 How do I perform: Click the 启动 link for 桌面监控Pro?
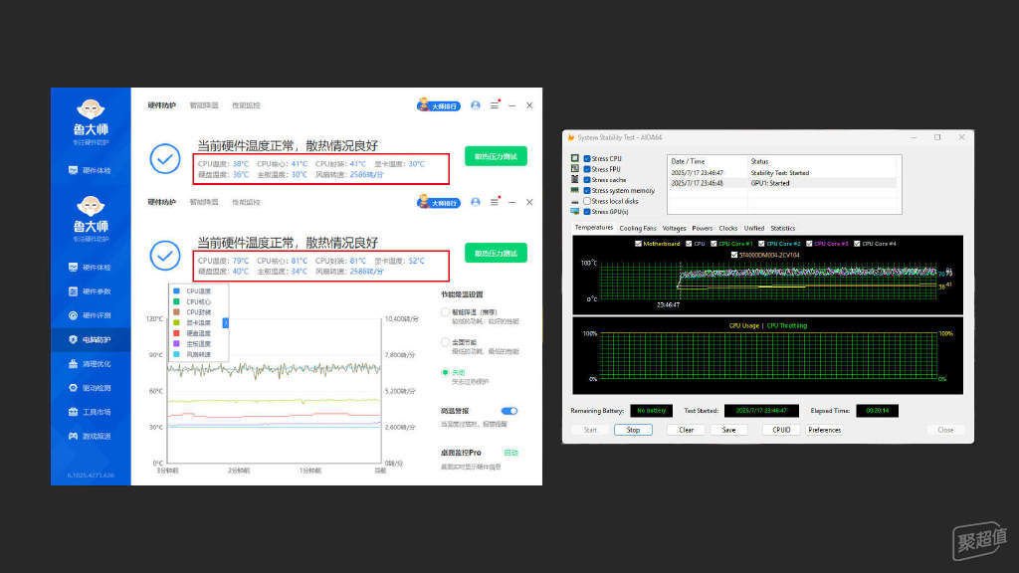point(510,453)
